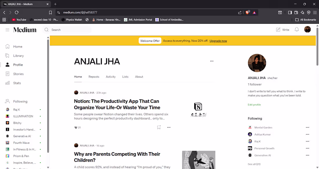The height and width of the screenshot is (169, 319).
Task: Open a new browser tab
Action: [55, 4]
